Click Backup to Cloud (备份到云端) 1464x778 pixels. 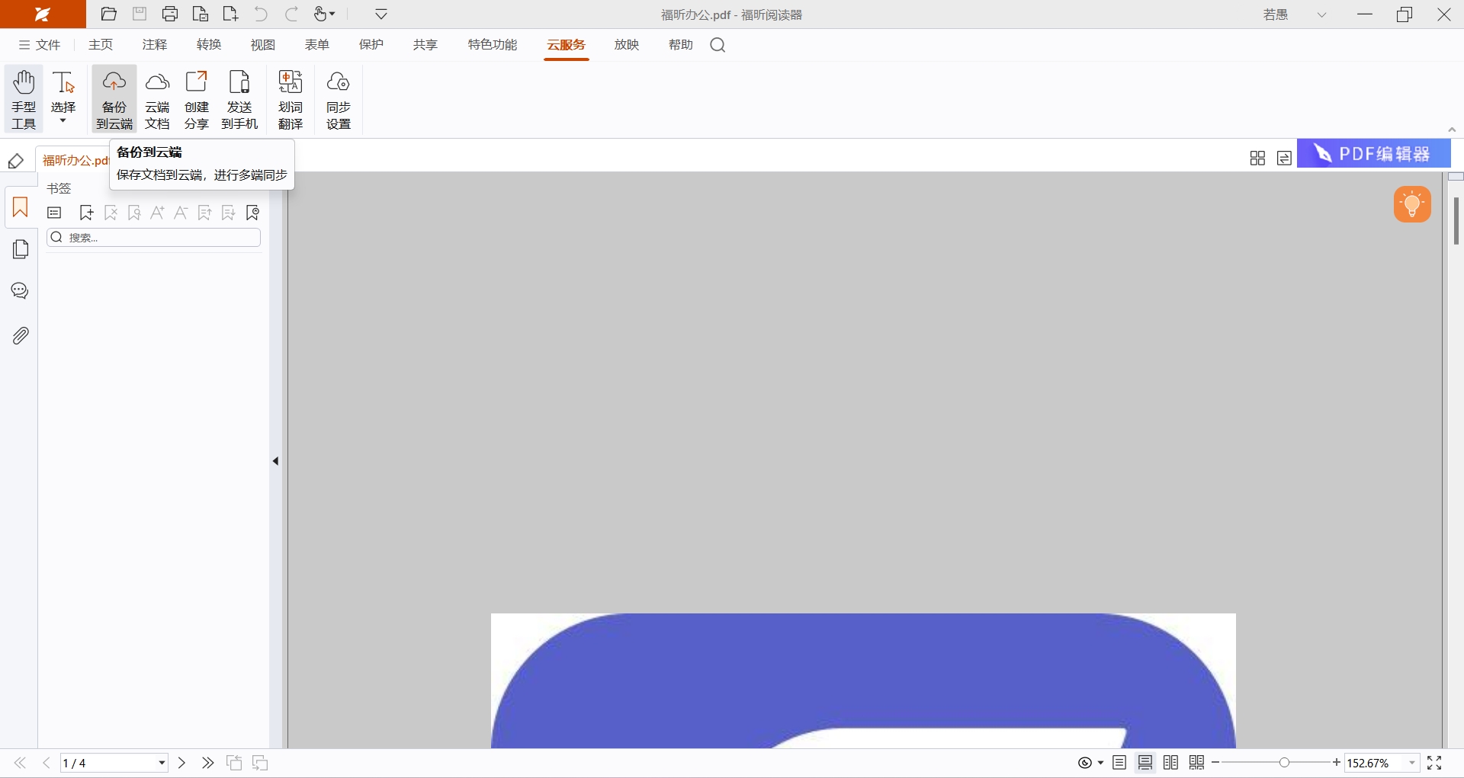click(x=114, y=99)
